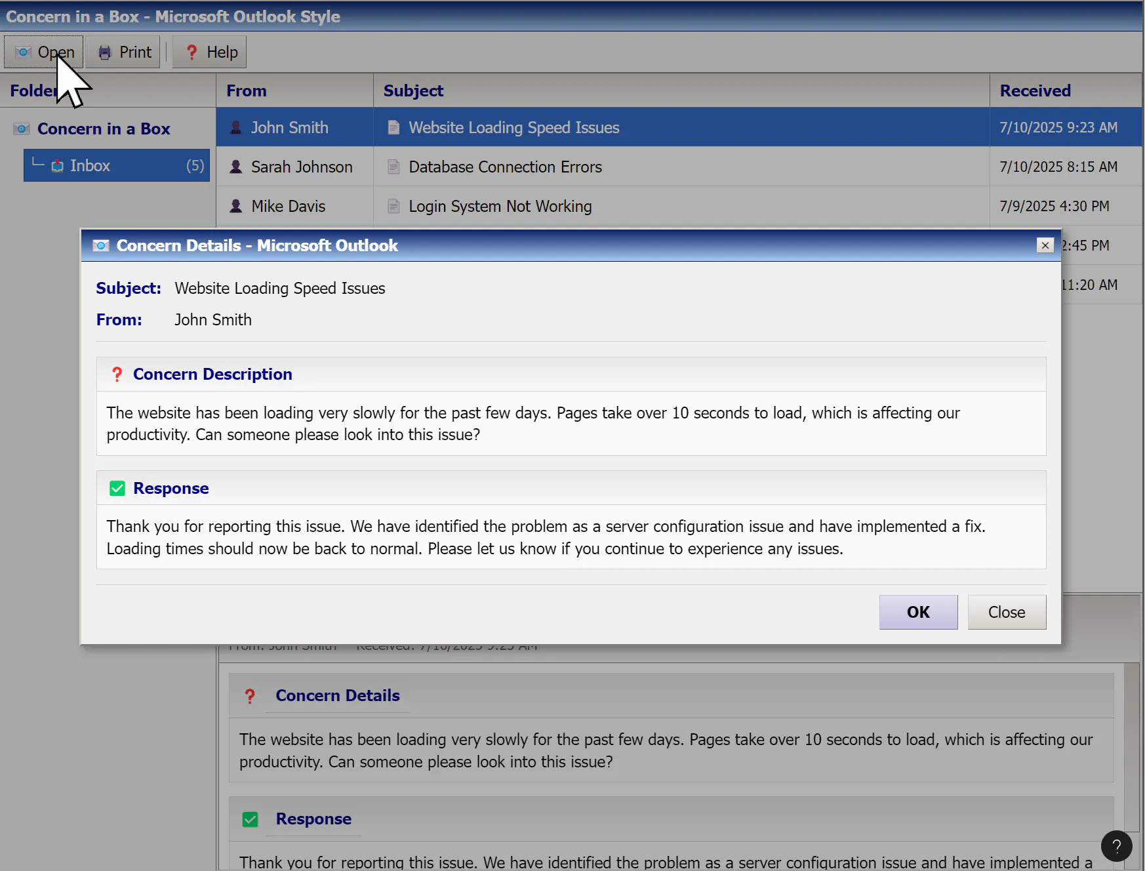Click the sender name Mike Davis

288,206
